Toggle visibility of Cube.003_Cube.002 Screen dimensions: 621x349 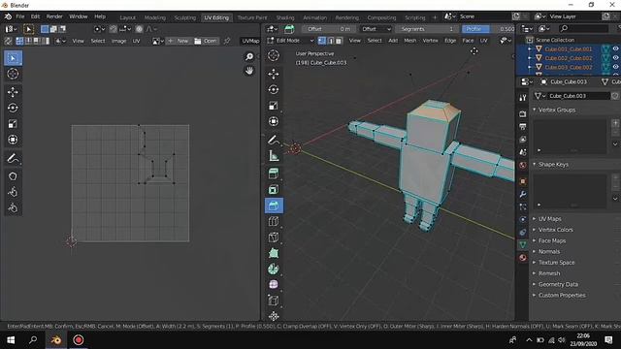point(616,67)
